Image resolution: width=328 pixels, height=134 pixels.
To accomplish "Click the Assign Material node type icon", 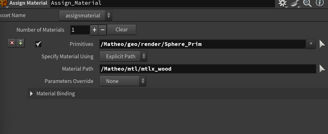I will click(x=4, y=3).
